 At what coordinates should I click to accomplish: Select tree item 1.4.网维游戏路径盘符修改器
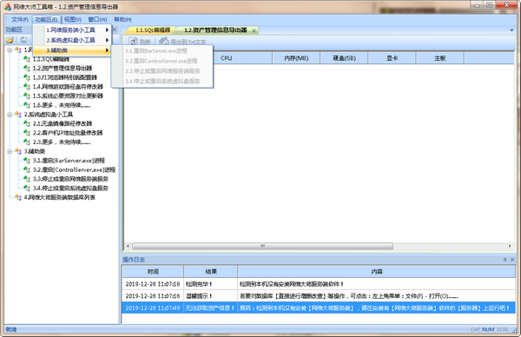pyautogui.click(x=68, y=87)
